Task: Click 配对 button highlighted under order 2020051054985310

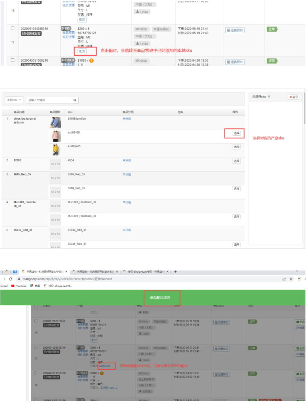Action: (82, 51)
